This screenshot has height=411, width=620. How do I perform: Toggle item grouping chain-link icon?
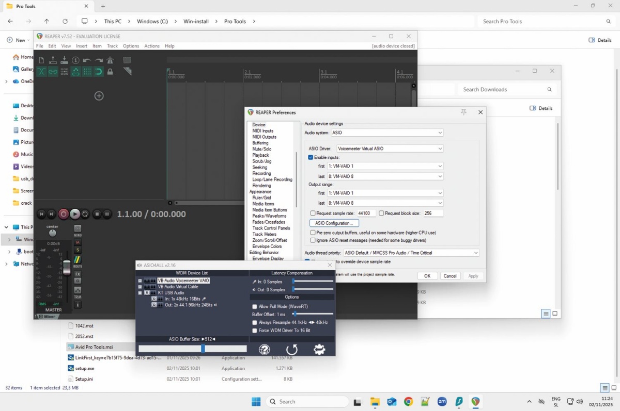[53, 72]
